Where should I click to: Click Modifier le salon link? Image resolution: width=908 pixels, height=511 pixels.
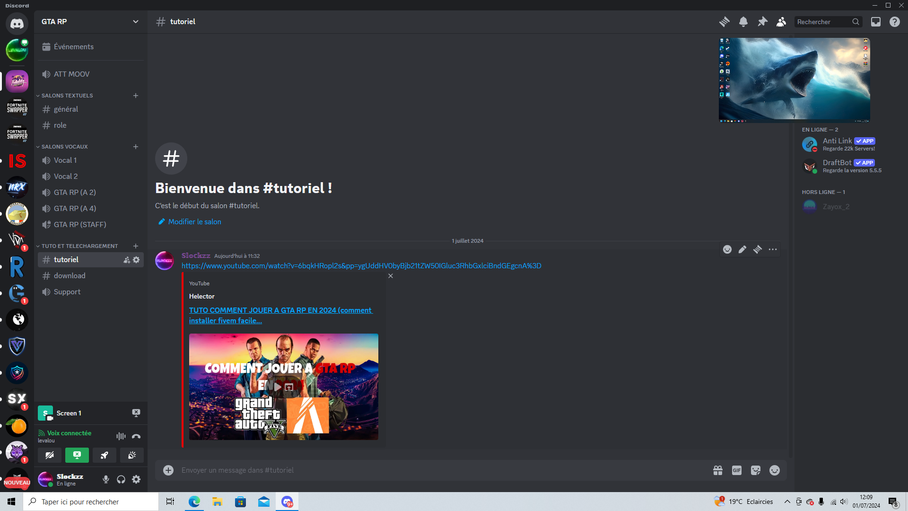click(194, 222)
